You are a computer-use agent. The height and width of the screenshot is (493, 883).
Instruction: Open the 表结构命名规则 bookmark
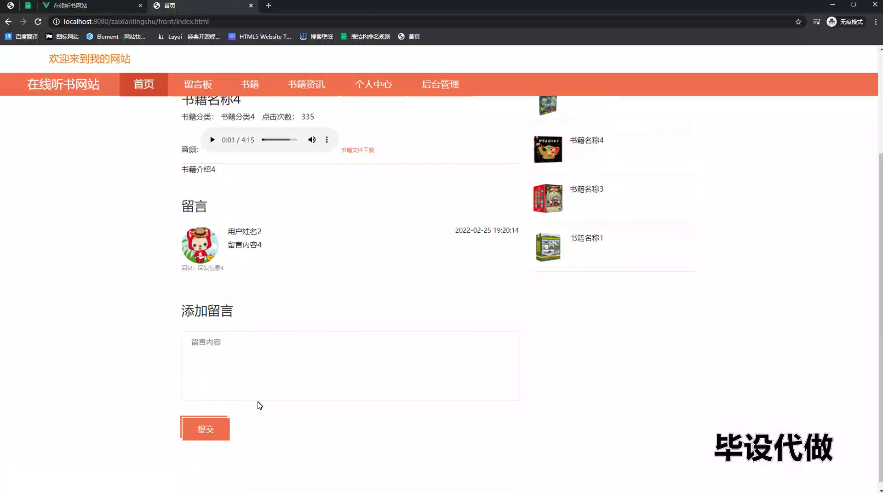[x=365, y=37]
